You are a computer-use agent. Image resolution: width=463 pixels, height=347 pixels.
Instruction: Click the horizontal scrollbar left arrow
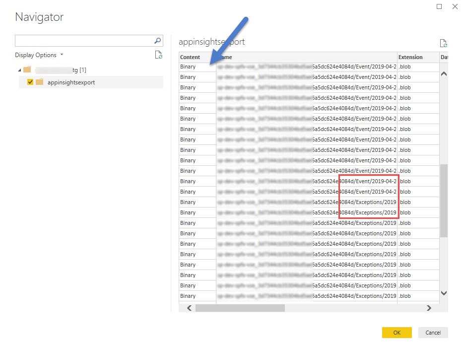[189, 308]
